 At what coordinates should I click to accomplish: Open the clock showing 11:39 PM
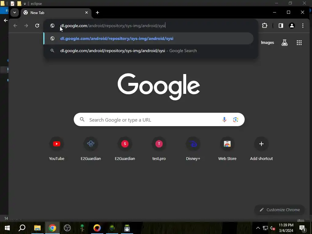(286, 228)
